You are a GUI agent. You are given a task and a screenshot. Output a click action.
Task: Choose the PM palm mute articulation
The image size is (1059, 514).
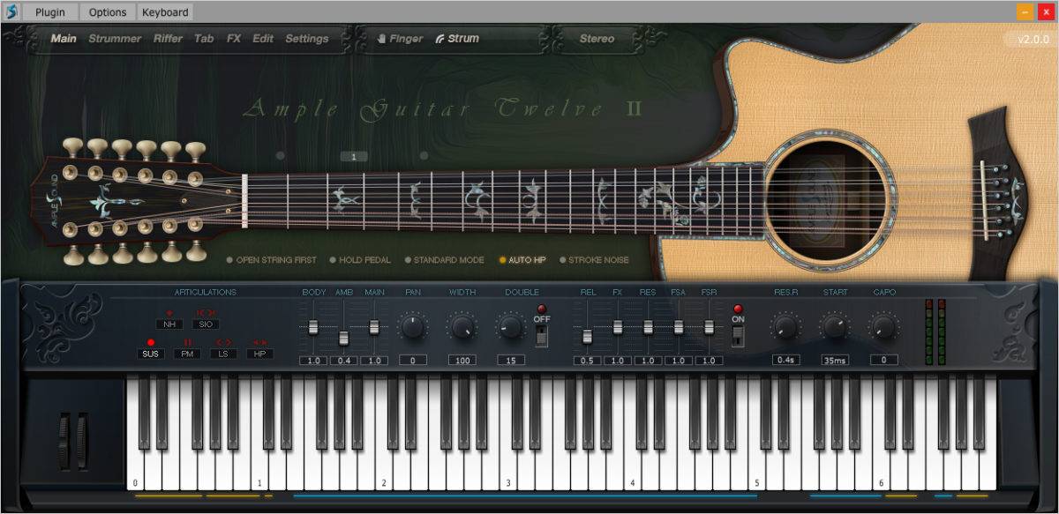[x=187, y=354]
